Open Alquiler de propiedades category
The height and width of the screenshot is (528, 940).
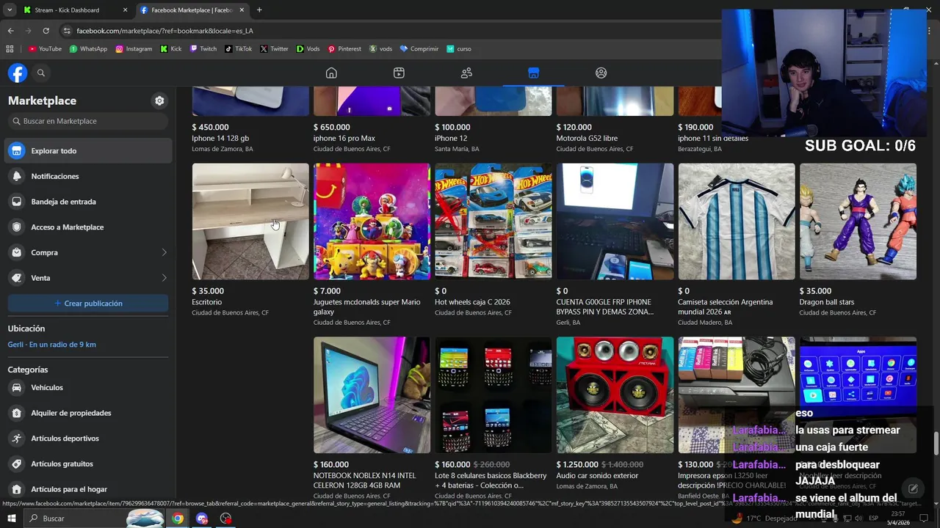pos(88,413)
